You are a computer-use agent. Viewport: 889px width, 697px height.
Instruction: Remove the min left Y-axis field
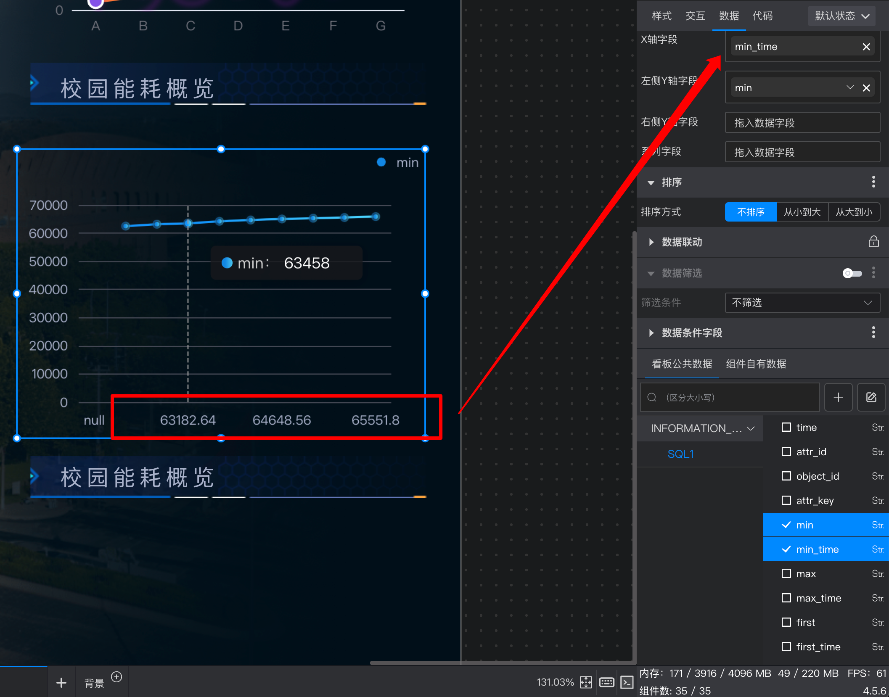866,88
